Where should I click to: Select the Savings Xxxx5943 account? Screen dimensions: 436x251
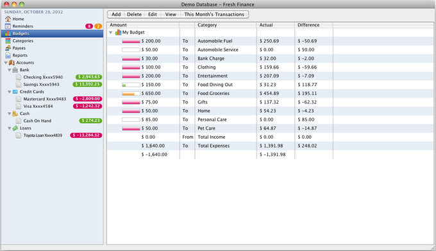(x=53, y=84)
